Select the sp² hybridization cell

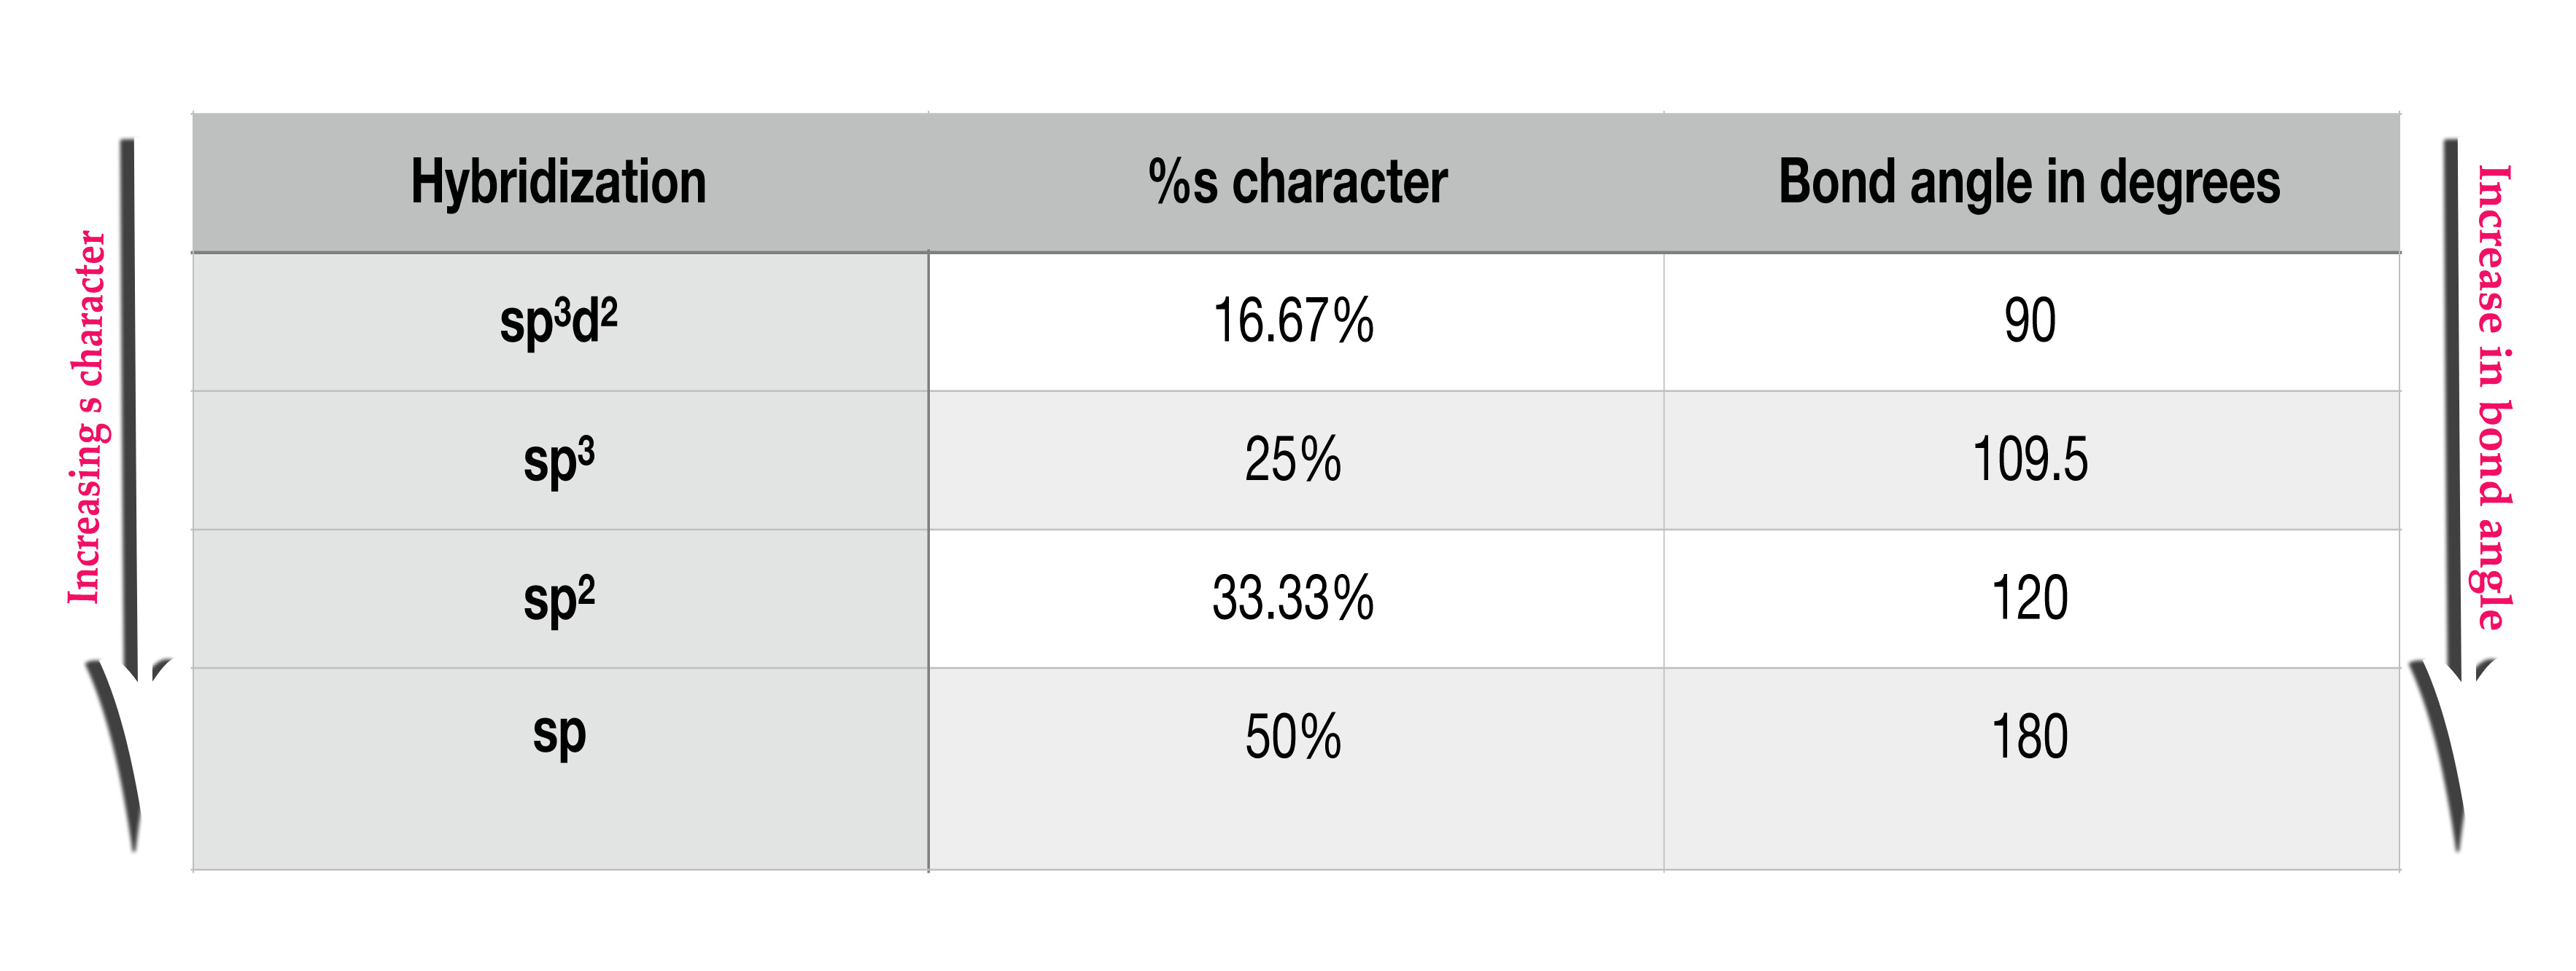(558, 599)
